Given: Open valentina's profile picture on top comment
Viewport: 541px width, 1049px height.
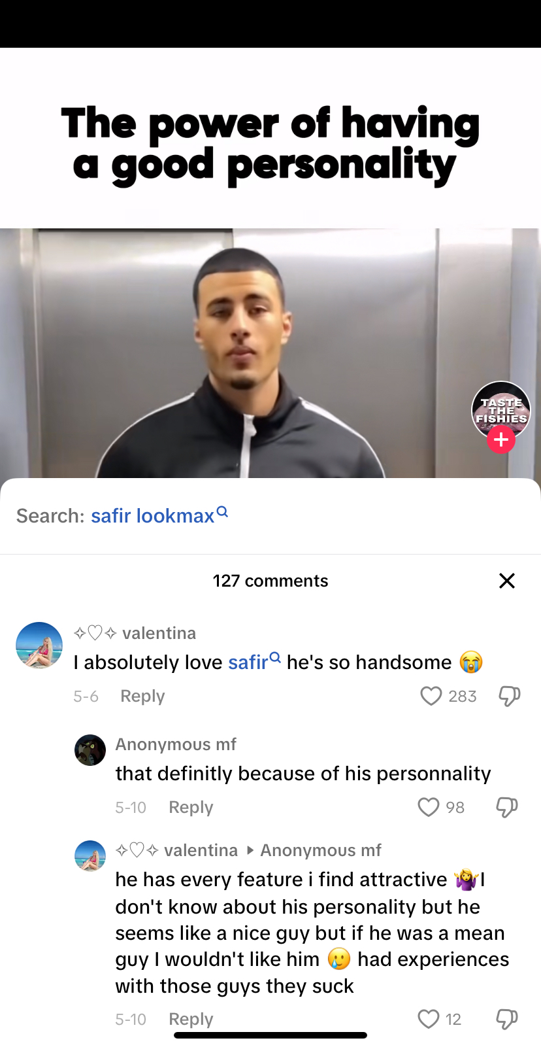Looking at the screenshot, I should (x=39, y=645).
